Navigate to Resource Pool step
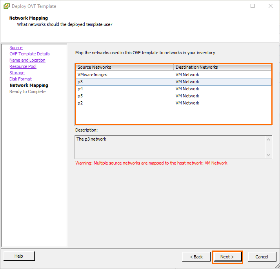280x269 pixels. tap(23, 66)
